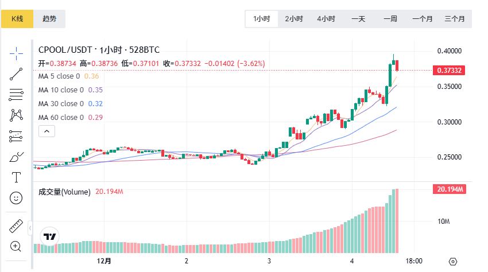Click the MA 30 close indicator label

coord(61,104)
